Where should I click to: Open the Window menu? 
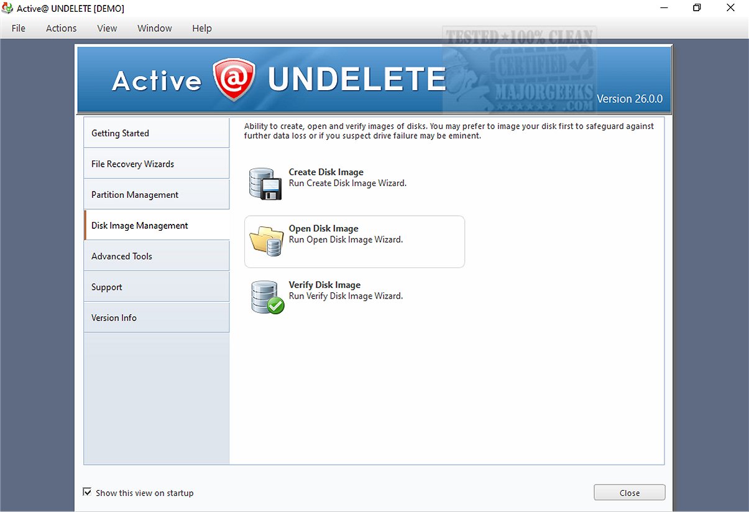(155, 28)
